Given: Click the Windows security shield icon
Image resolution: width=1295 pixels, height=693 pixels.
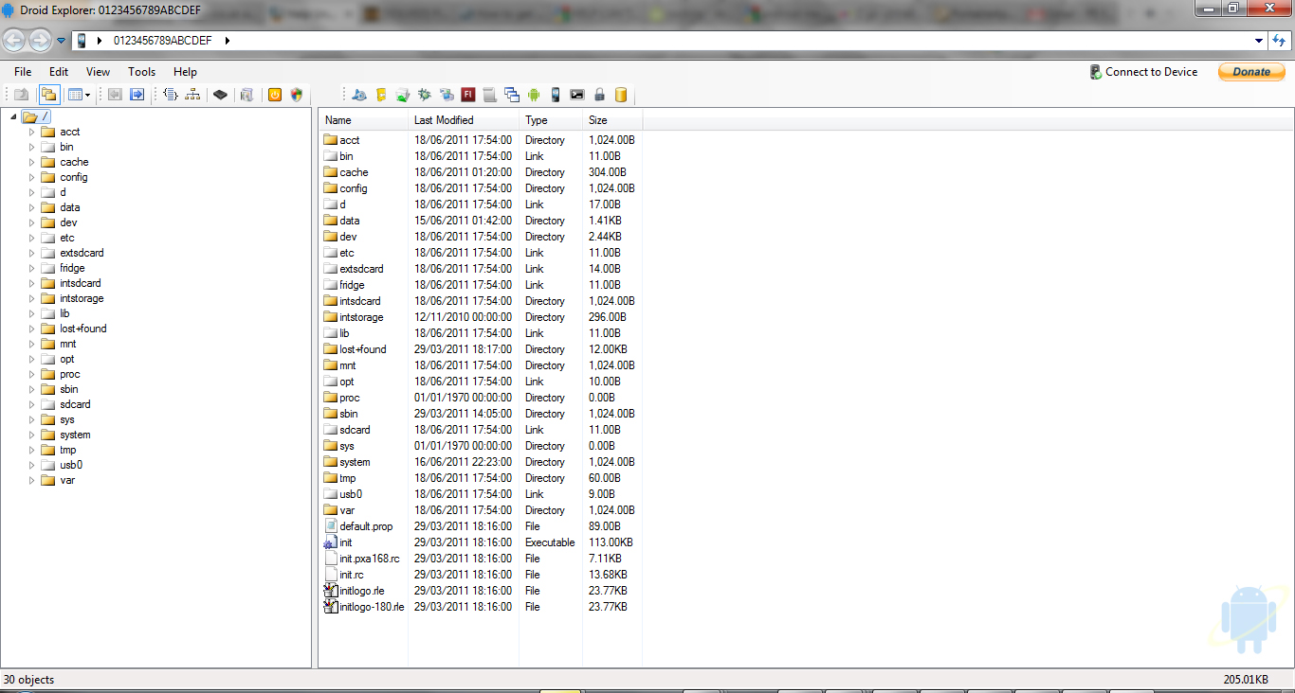Looking at the screenshot, I should pyautogui.click(x=297, y=95).
